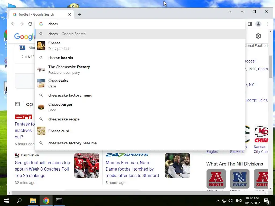Screen dimensions: 275x206
Task: Open the Command Prompt taskbar icon
Action: (59, 201)
